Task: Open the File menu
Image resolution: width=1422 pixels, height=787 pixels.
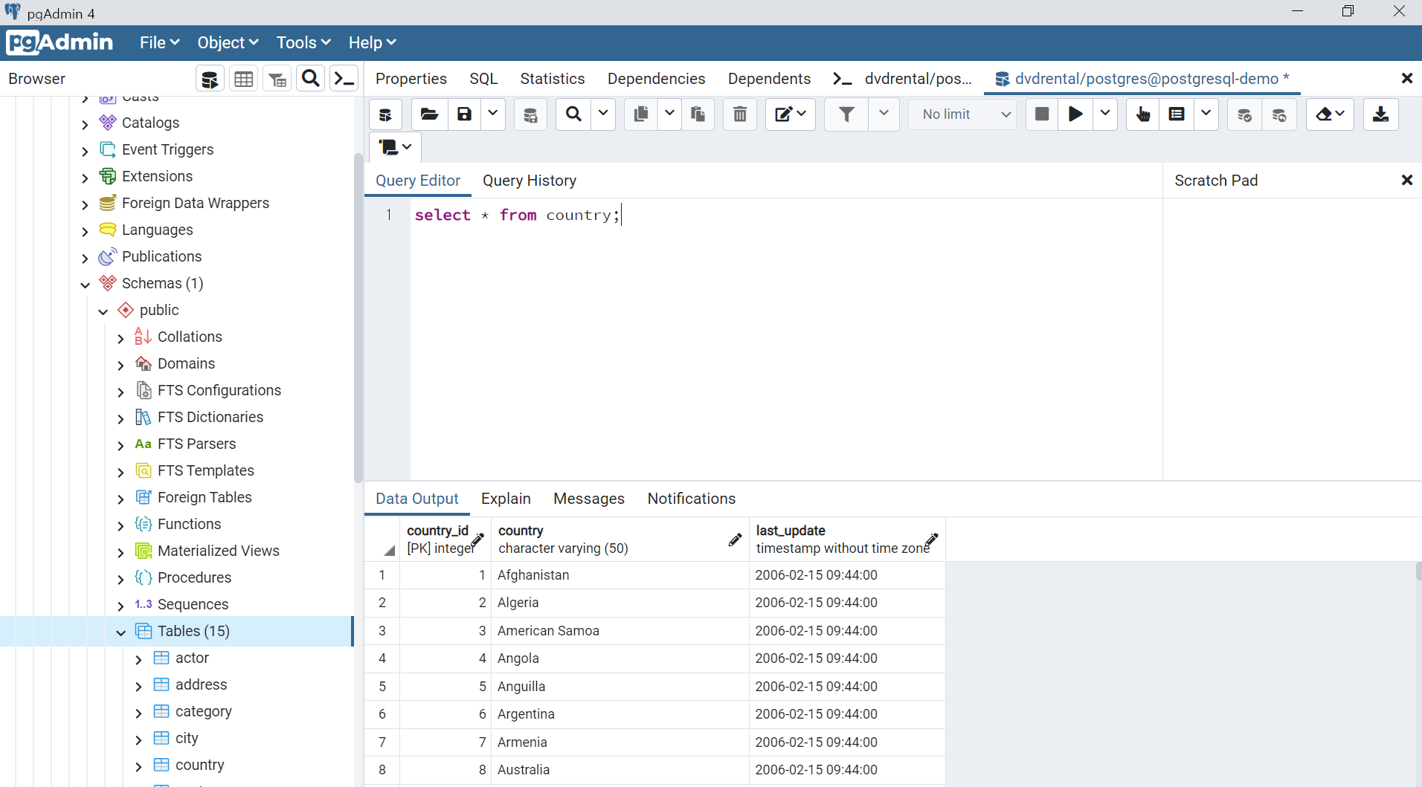Action: [x=159, y=43]
